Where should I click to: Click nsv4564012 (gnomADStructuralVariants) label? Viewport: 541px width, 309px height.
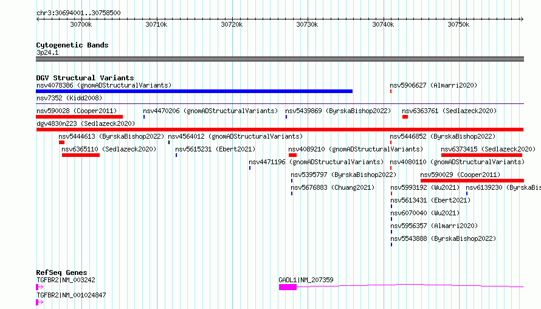click(x=235, y=136)
